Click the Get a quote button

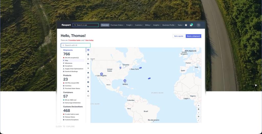pyautogui.click(x=179, y=36)
